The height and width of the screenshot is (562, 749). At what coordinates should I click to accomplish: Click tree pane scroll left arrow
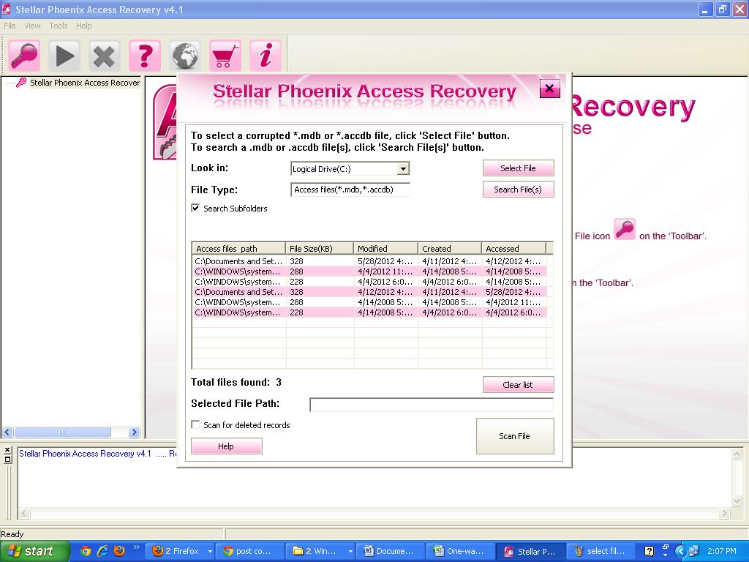(7, 432)
